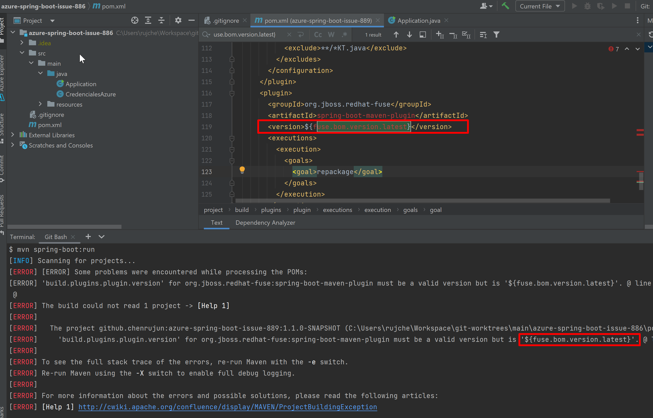Open the Current File run configuration dropdown

[x=540, y=6]
